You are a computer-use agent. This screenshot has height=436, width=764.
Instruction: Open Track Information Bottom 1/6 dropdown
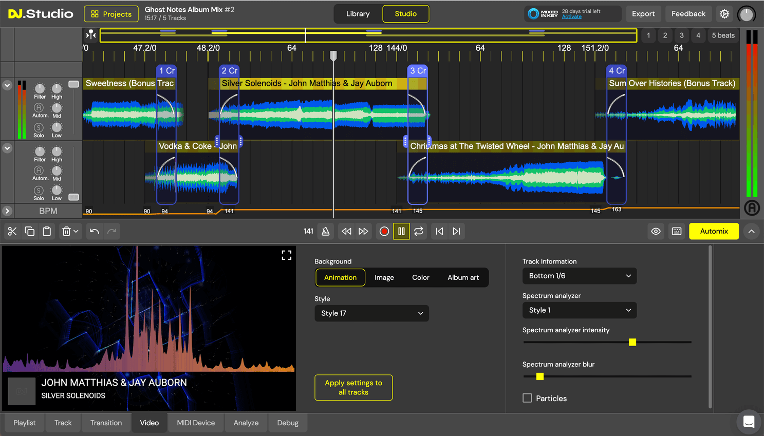click(x=580, y=276)
